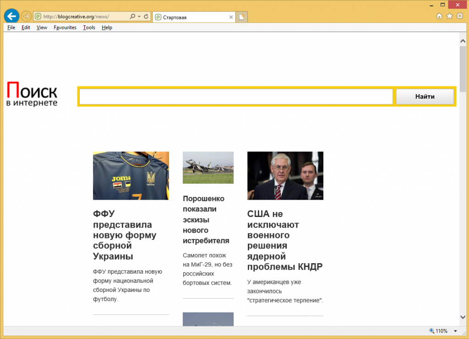The width and height of the screenshot is (469, 339).
Task: Click the fighter jet news thumbnail
Action: [x=208, y=168]
